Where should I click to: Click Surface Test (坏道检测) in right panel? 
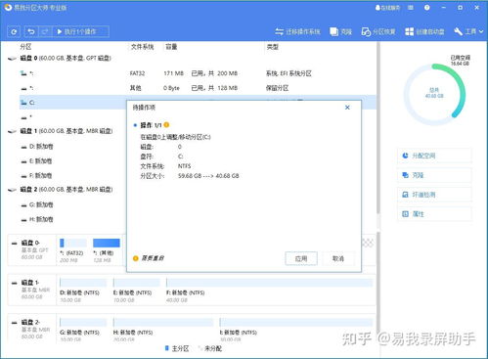(x=434, y=195)
